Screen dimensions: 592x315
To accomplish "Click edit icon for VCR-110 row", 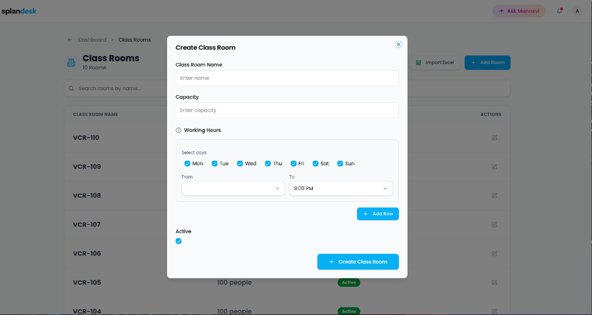I will tap(494, 138).
